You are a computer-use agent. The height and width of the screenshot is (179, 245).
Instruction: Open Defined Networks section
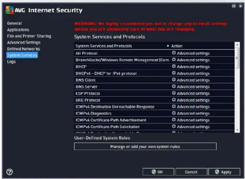24,49
